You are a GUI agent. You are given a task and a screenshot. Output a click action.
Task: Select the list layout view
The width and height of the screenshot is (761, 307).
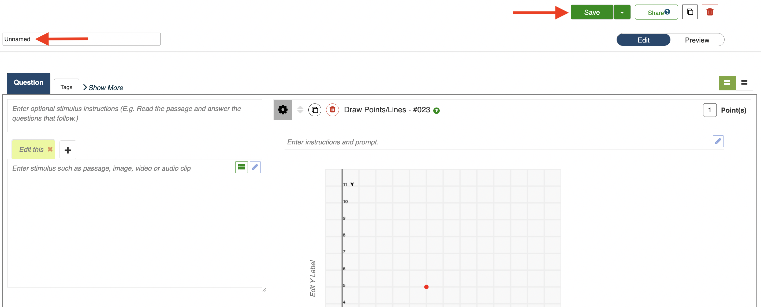click(744, 83)
